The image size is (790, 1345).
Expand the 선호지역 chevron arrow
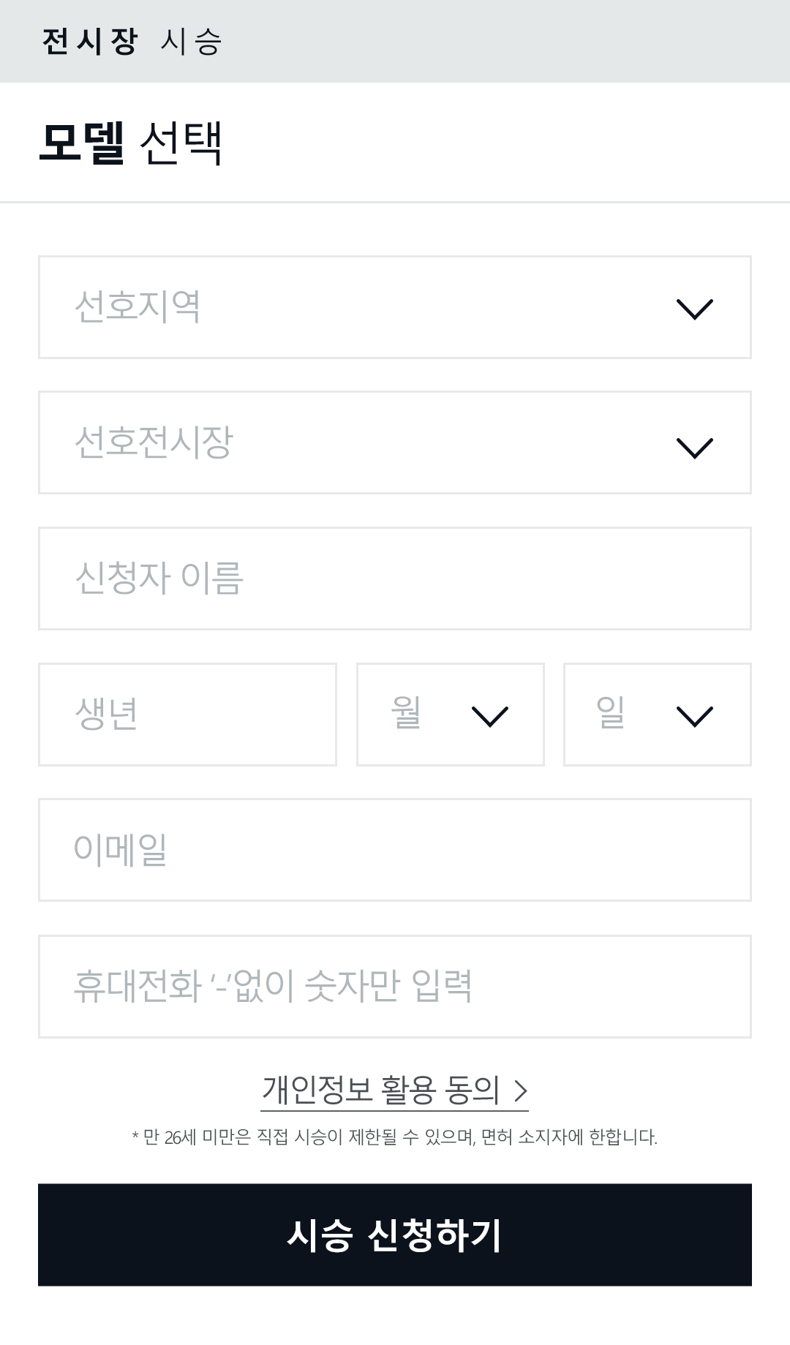694,309
